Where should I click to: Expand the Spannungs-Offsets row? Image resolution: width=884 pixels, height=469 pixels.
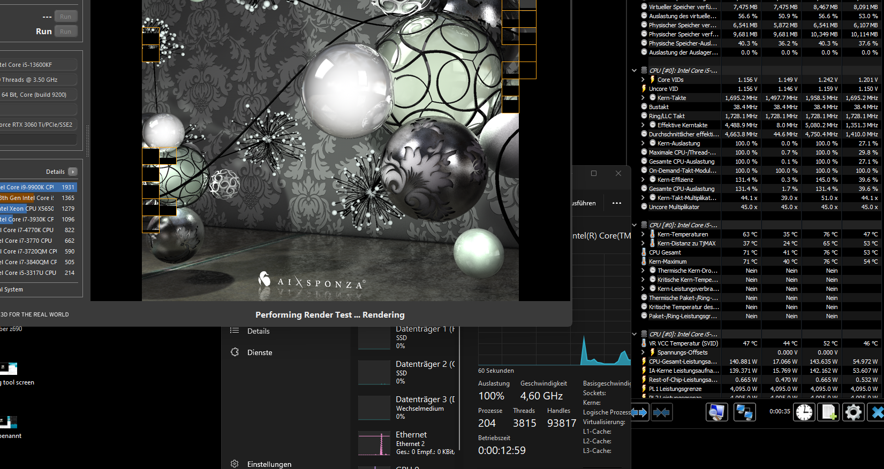click(643, 352)
